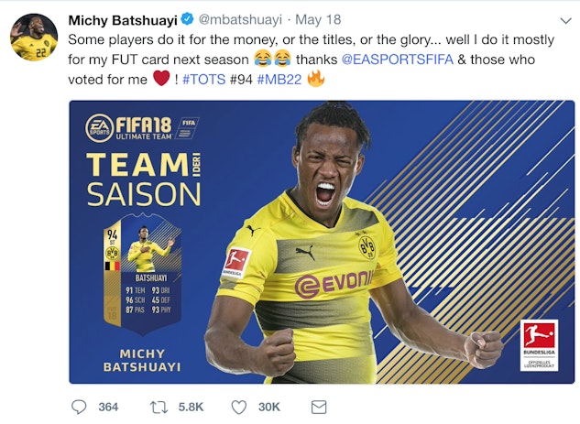The image size is (580, 424).
Task: Click the 364 replies count
Action: [108, 407]
